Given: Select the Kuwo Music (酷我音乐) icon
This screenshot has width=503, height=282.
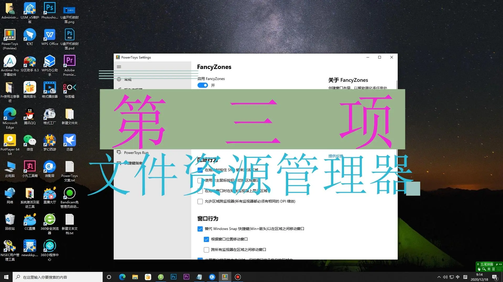Looking at the screenshot, I should [x=30, y=90].
